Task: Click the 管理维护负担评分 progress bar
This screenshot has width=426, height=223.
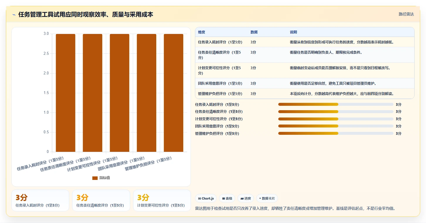Action: tap(336, 134)
